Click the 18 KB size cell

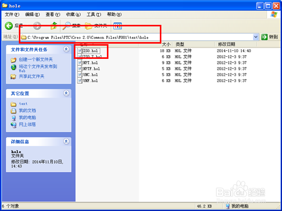(165, 51)
